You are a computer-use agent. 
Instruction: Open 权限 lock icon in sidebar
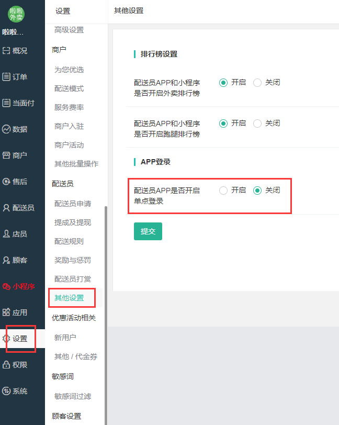tap(6, 365)
